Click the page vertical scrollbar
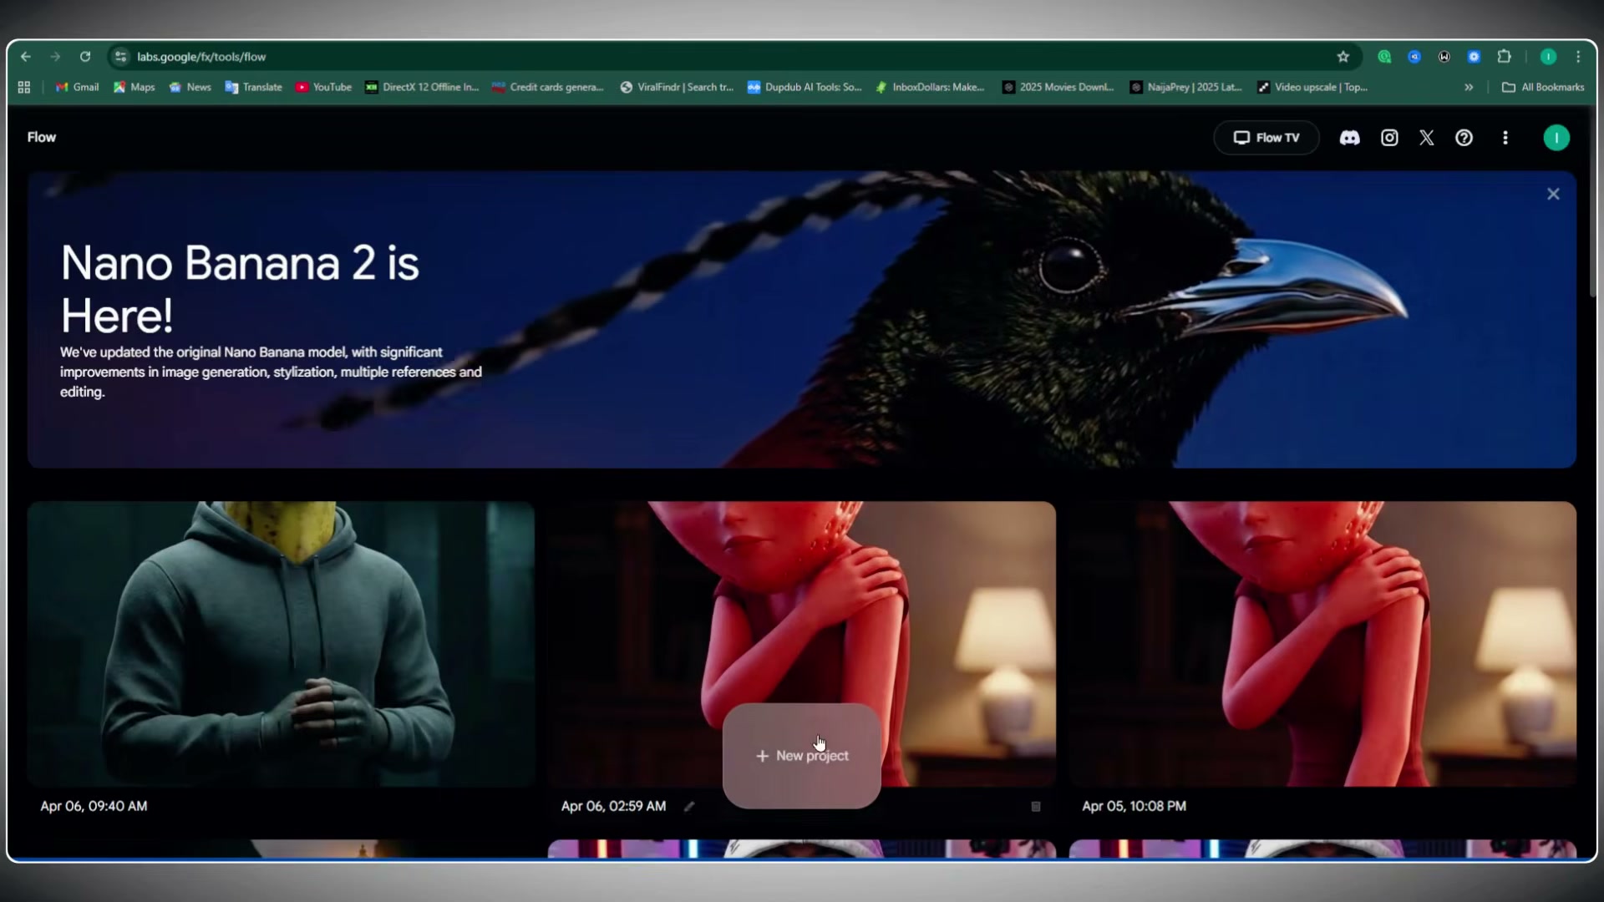 click(x=1592, y=204)
